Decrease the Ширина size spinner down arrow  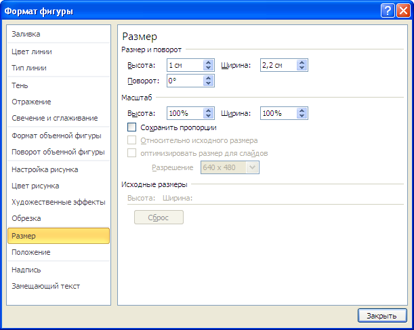coord(302,68)
